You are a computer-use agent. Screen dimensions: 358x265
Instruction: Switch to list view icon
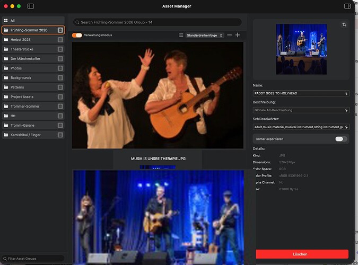pos(181,35)
